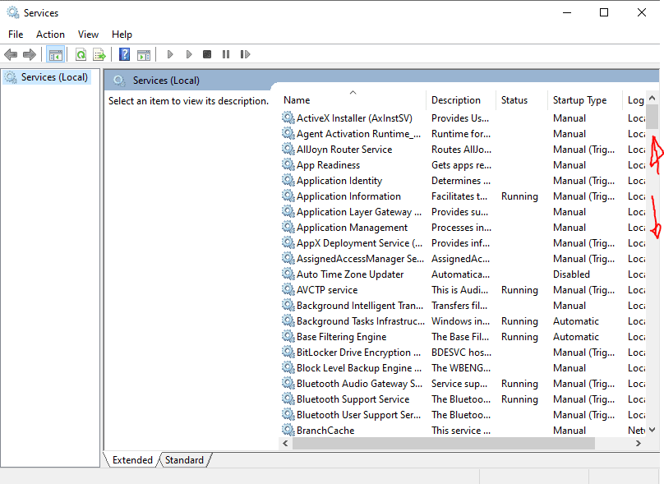Image resolution: width=664 pixels, height=484 pixels.
Task: Click the Restart Service icon
Action: pyautogui.click(x=245, y=54)
